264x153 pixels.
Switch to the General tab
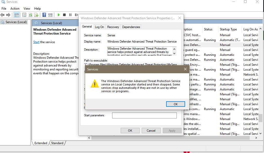click(x=87, y=26)
